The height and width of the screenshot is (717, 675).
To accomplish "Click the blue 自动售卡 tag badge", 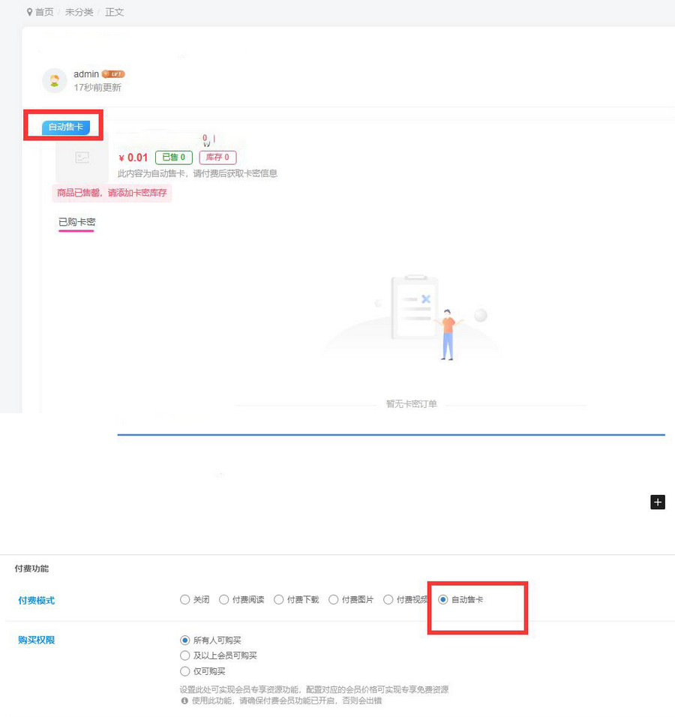I will pyautogui.click(x=66, y=127).
